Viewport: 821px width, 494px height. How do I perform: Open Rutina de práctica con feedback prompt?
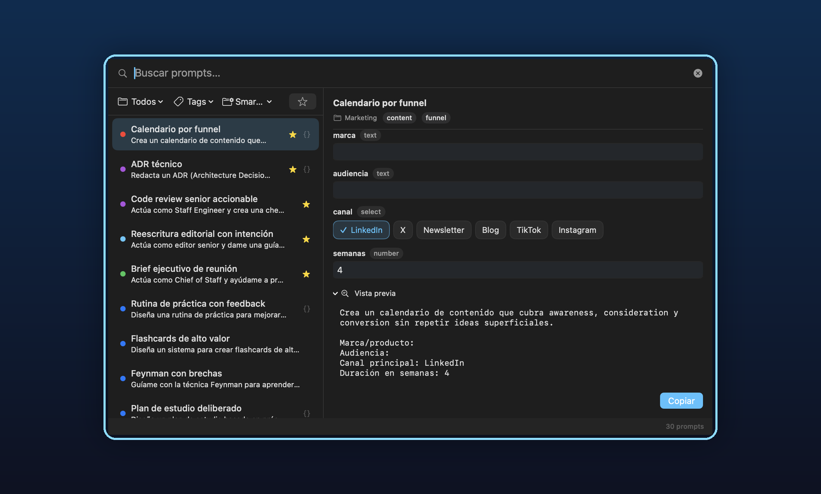pos(216,309)
